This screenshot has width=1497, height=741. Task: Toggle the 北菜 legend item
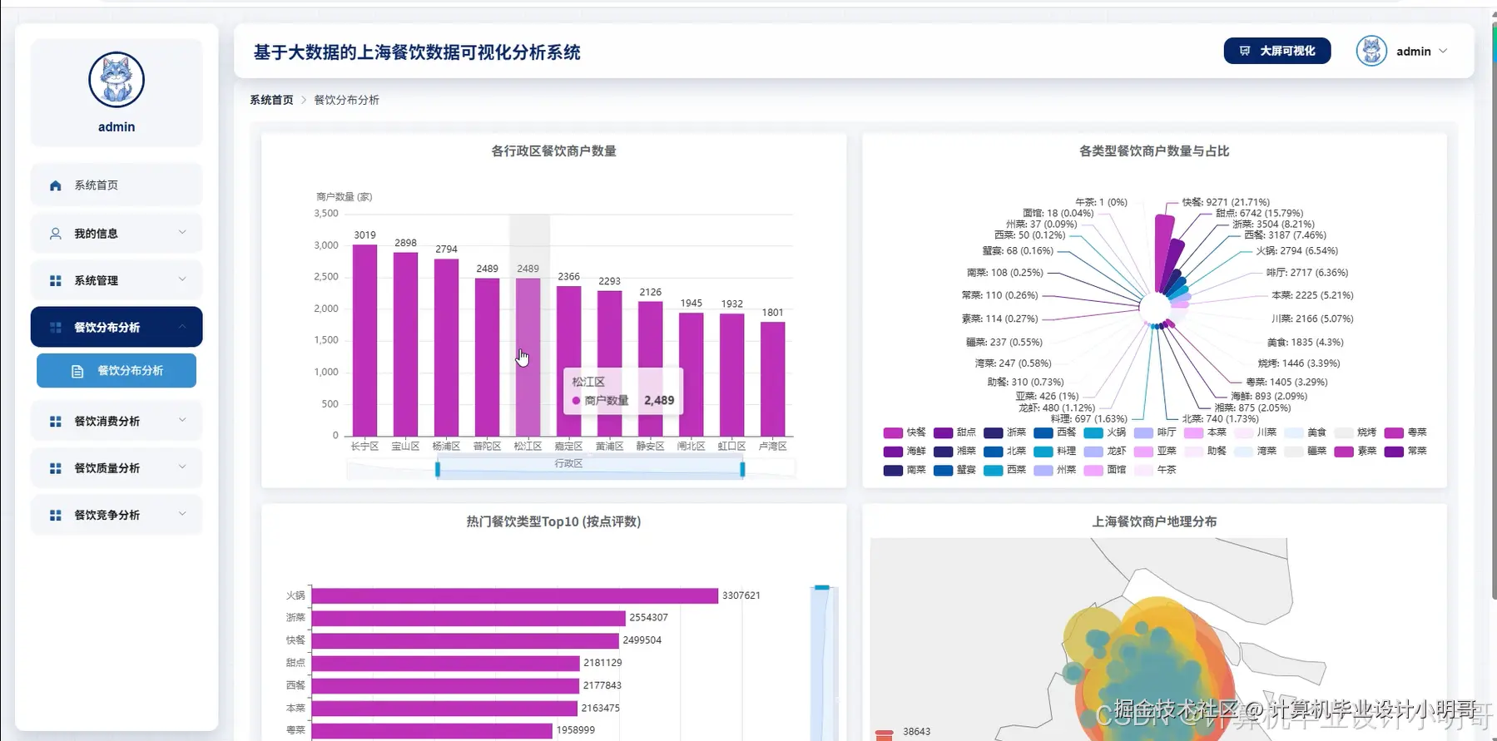click(x=1004, y=451)
